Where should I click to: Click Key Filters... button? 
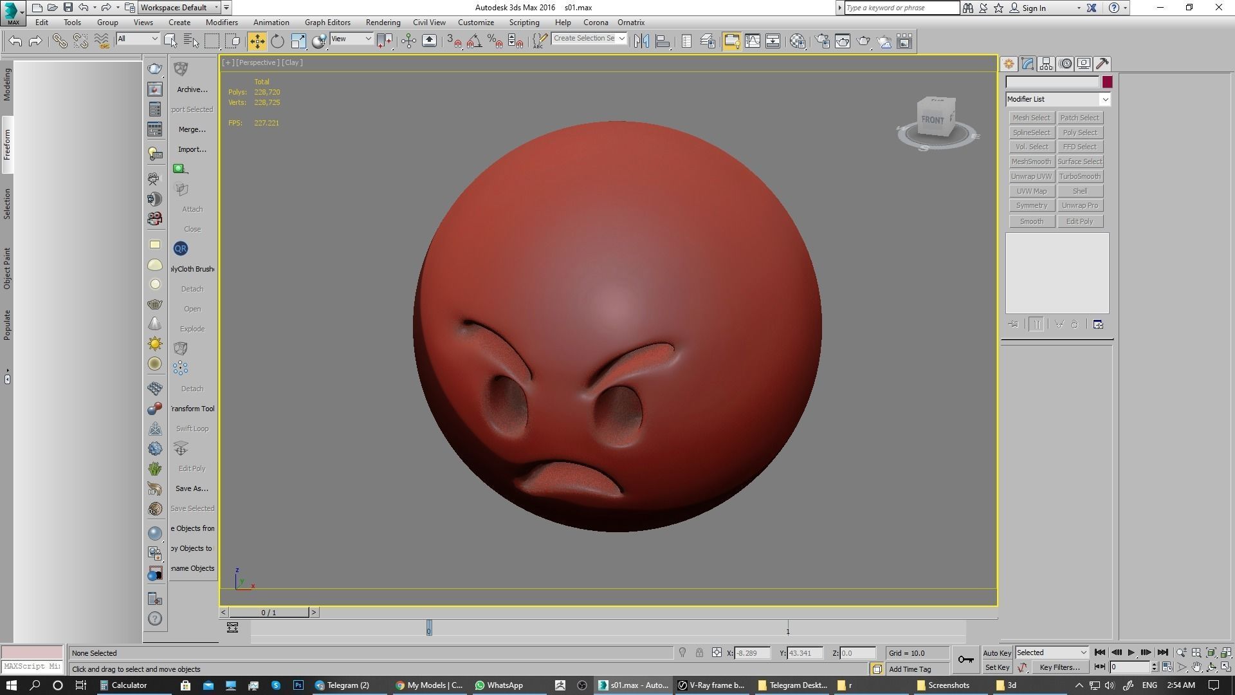coord(1059,667)
